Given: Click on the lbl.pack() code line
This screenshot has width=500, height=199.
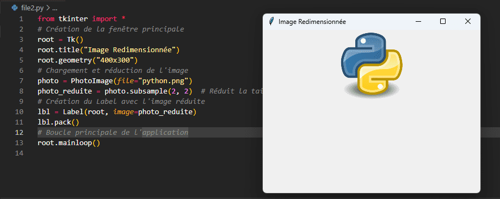Looking at the screenshot, I should (x=58, y=122).
